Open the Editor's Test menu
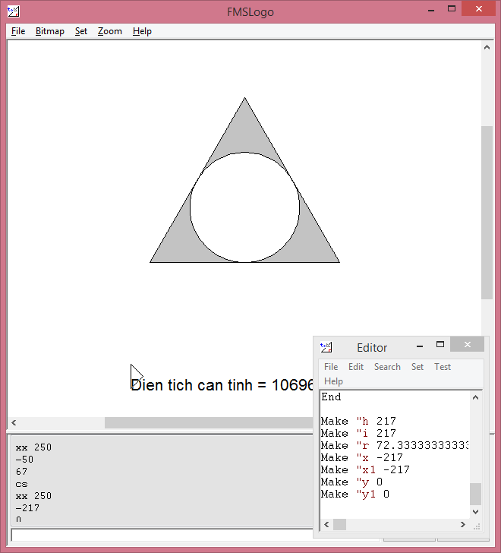The height and width of the screenshot is (553, 501). (442, 367)
